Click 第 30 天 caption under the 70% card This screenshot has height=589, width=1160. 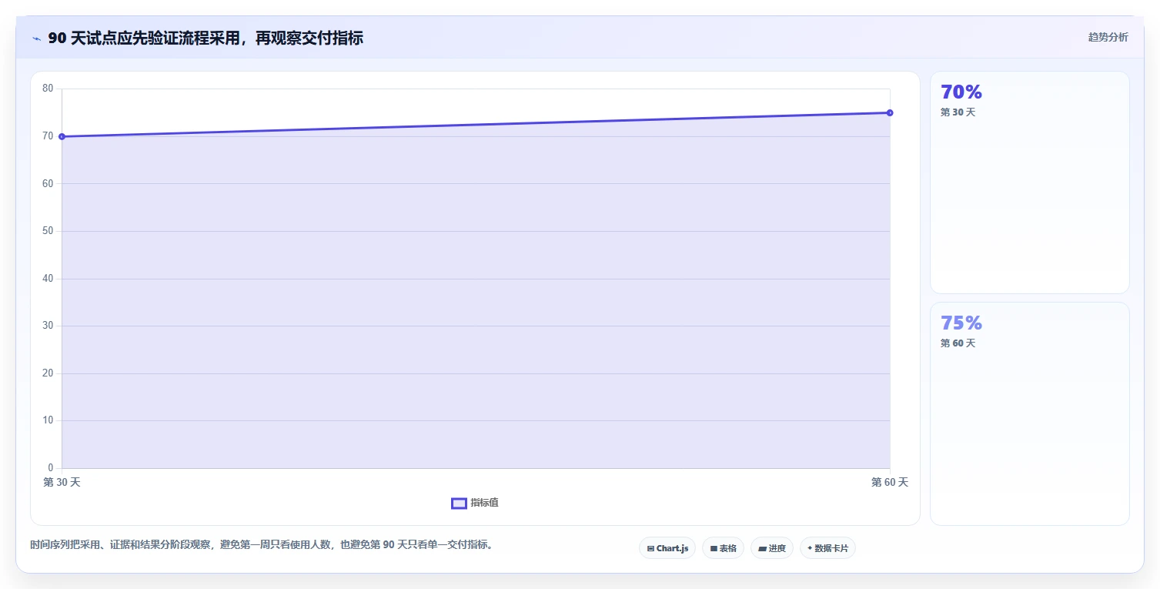[x=958, y=112]
